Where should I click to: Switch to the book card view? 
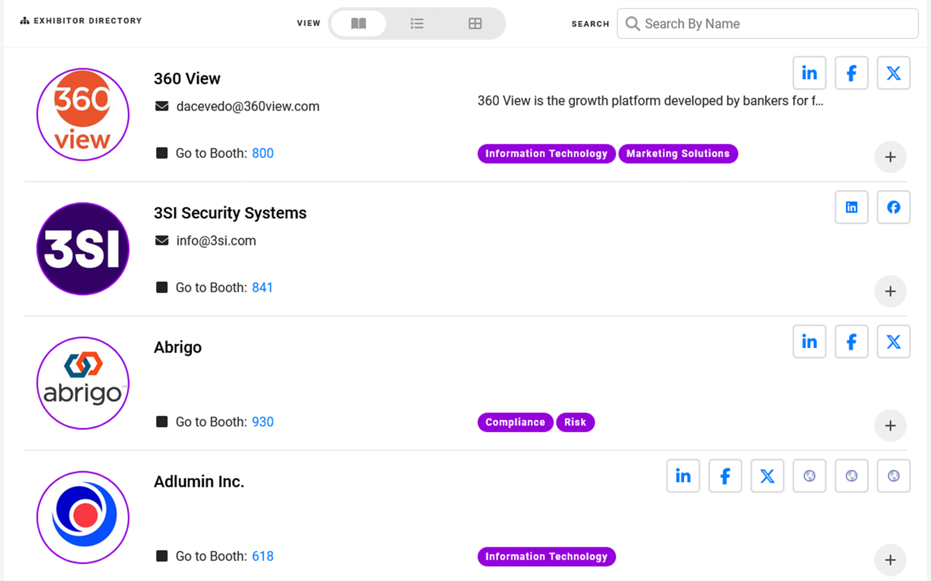(x=358, y=23)
